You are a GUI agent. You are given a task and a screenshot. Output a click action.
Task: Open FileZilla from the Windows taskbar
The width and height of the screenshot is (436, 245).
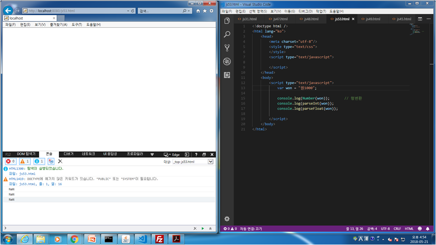(160, 239)
